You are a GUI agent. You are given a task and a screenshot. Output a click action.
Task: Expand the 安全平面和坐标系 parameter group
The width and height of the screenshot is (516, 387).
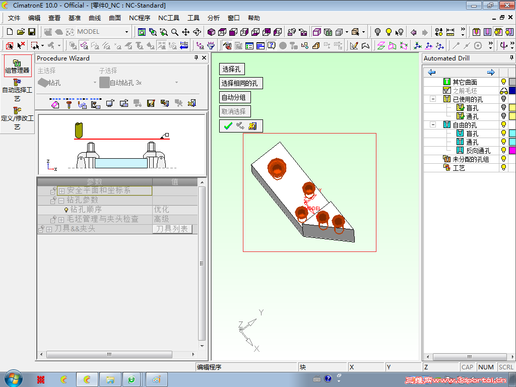coord(61,191)
